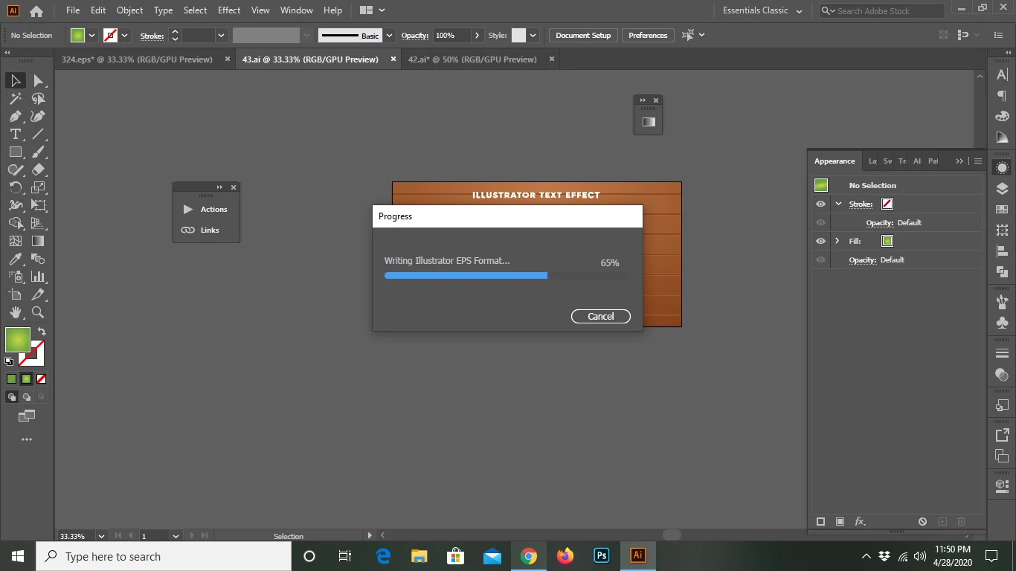The height and width of the screenshot is (571, 1016).
Task: Switch to the 42.ai document tab
Action: point(472,59)
